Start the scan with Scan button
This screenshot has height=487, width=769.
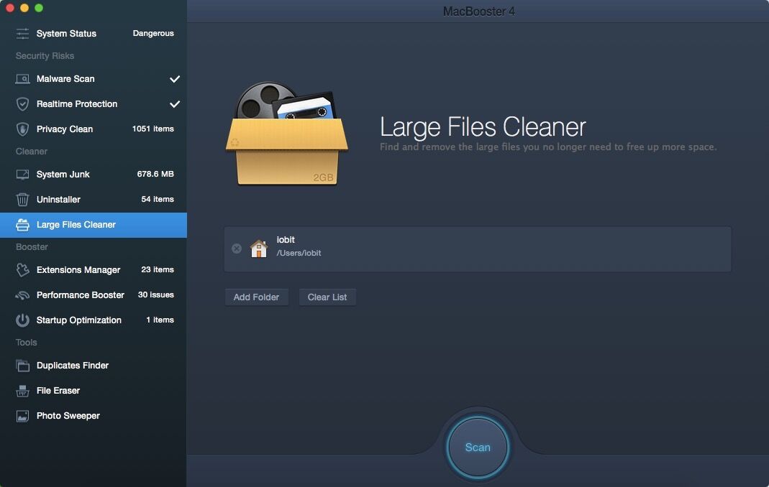tap(478, 447)
